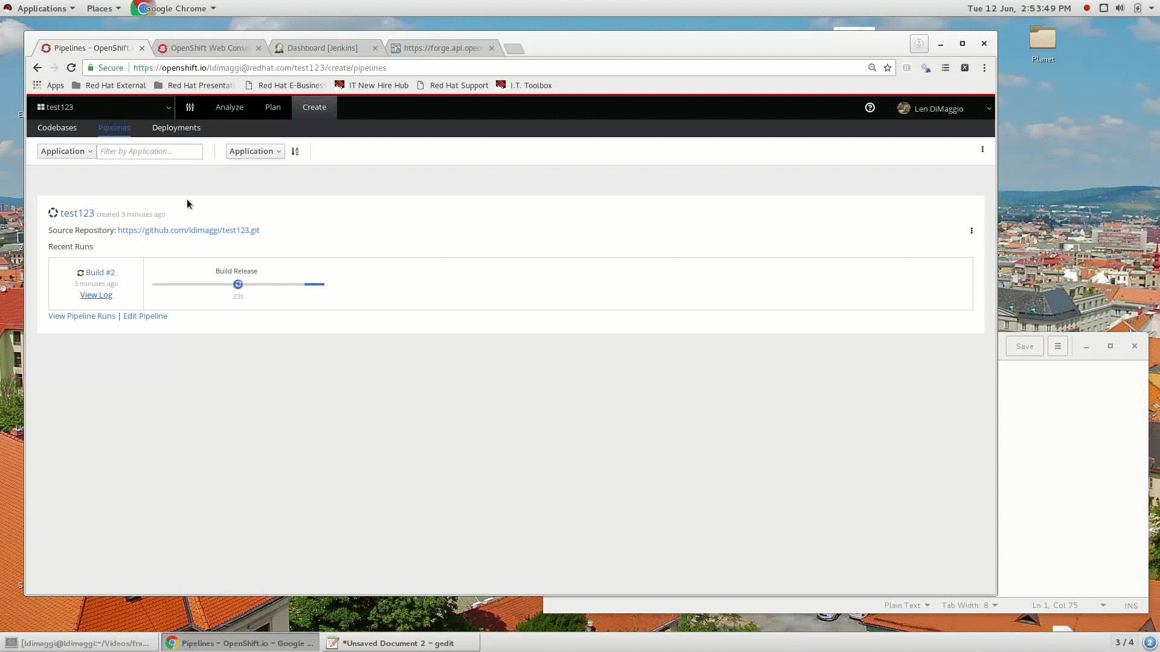Open the View Log link
This screenshot has height=652, width=1160.
coord(96,295)
